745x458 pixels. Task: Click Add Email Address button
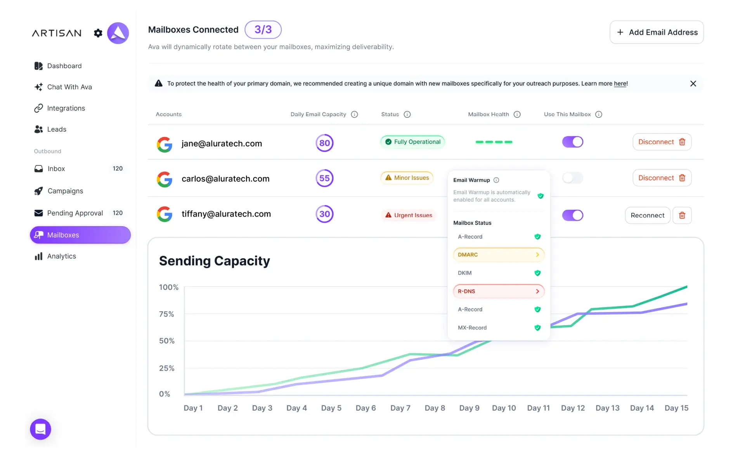657,32
